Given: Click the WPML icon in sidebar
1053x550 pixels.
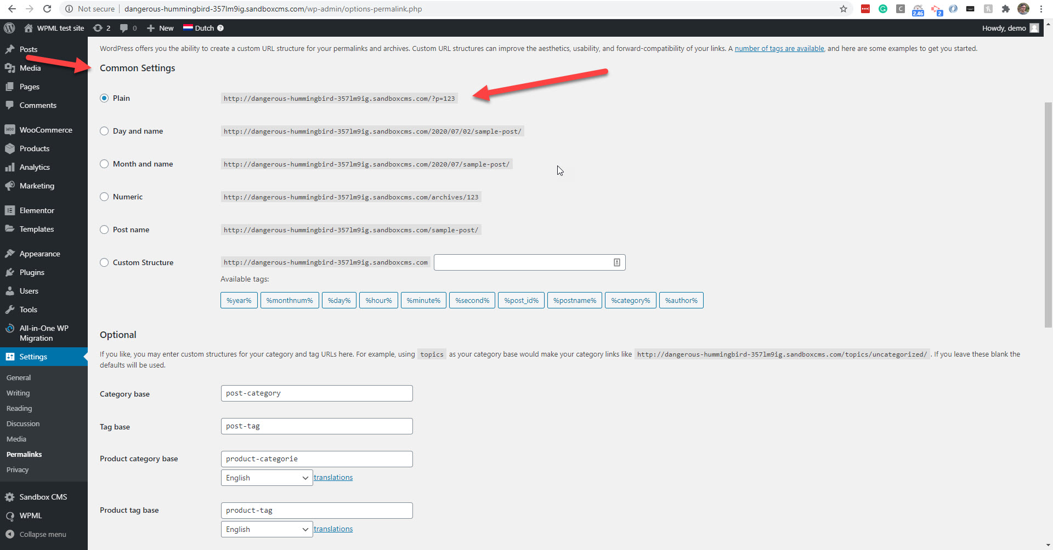Looking at the screenshot, I should pyautogui.click(x=10, y=515).
